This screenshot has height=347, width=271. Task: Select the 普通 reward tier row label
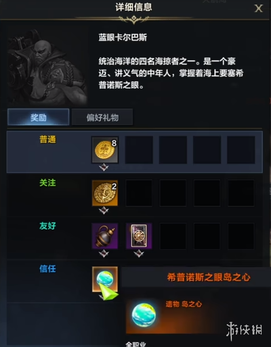[x=48, y=140]
